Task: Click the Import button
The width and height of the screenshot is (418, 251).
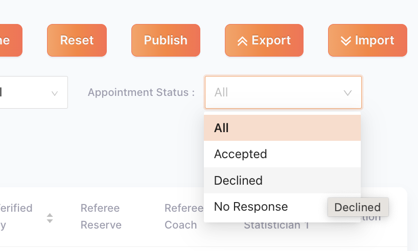Action: (367, 40)
